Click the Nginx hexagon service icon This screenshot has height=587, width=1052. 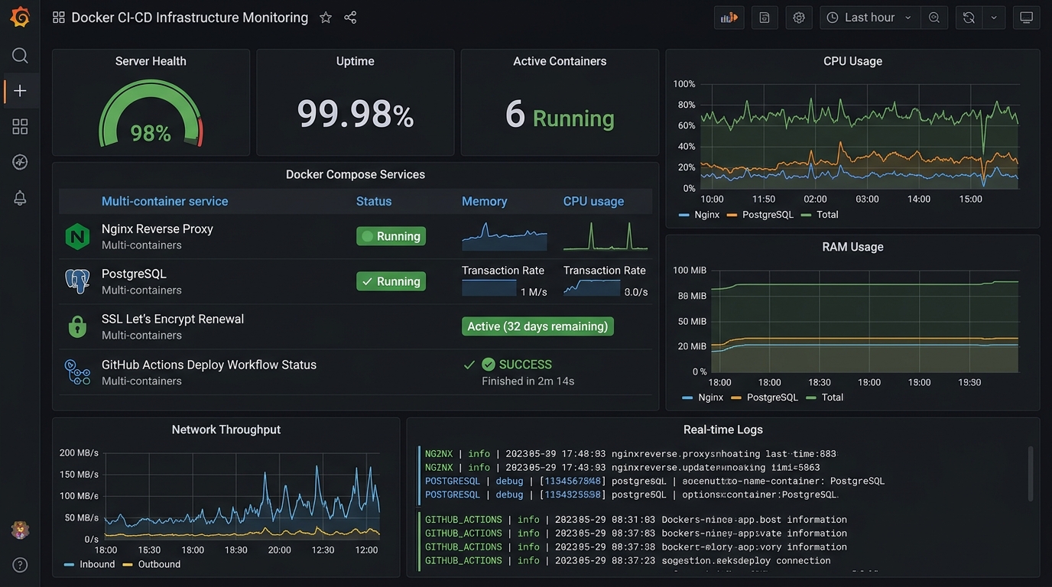pyautogui.click(x=77, y=237)
